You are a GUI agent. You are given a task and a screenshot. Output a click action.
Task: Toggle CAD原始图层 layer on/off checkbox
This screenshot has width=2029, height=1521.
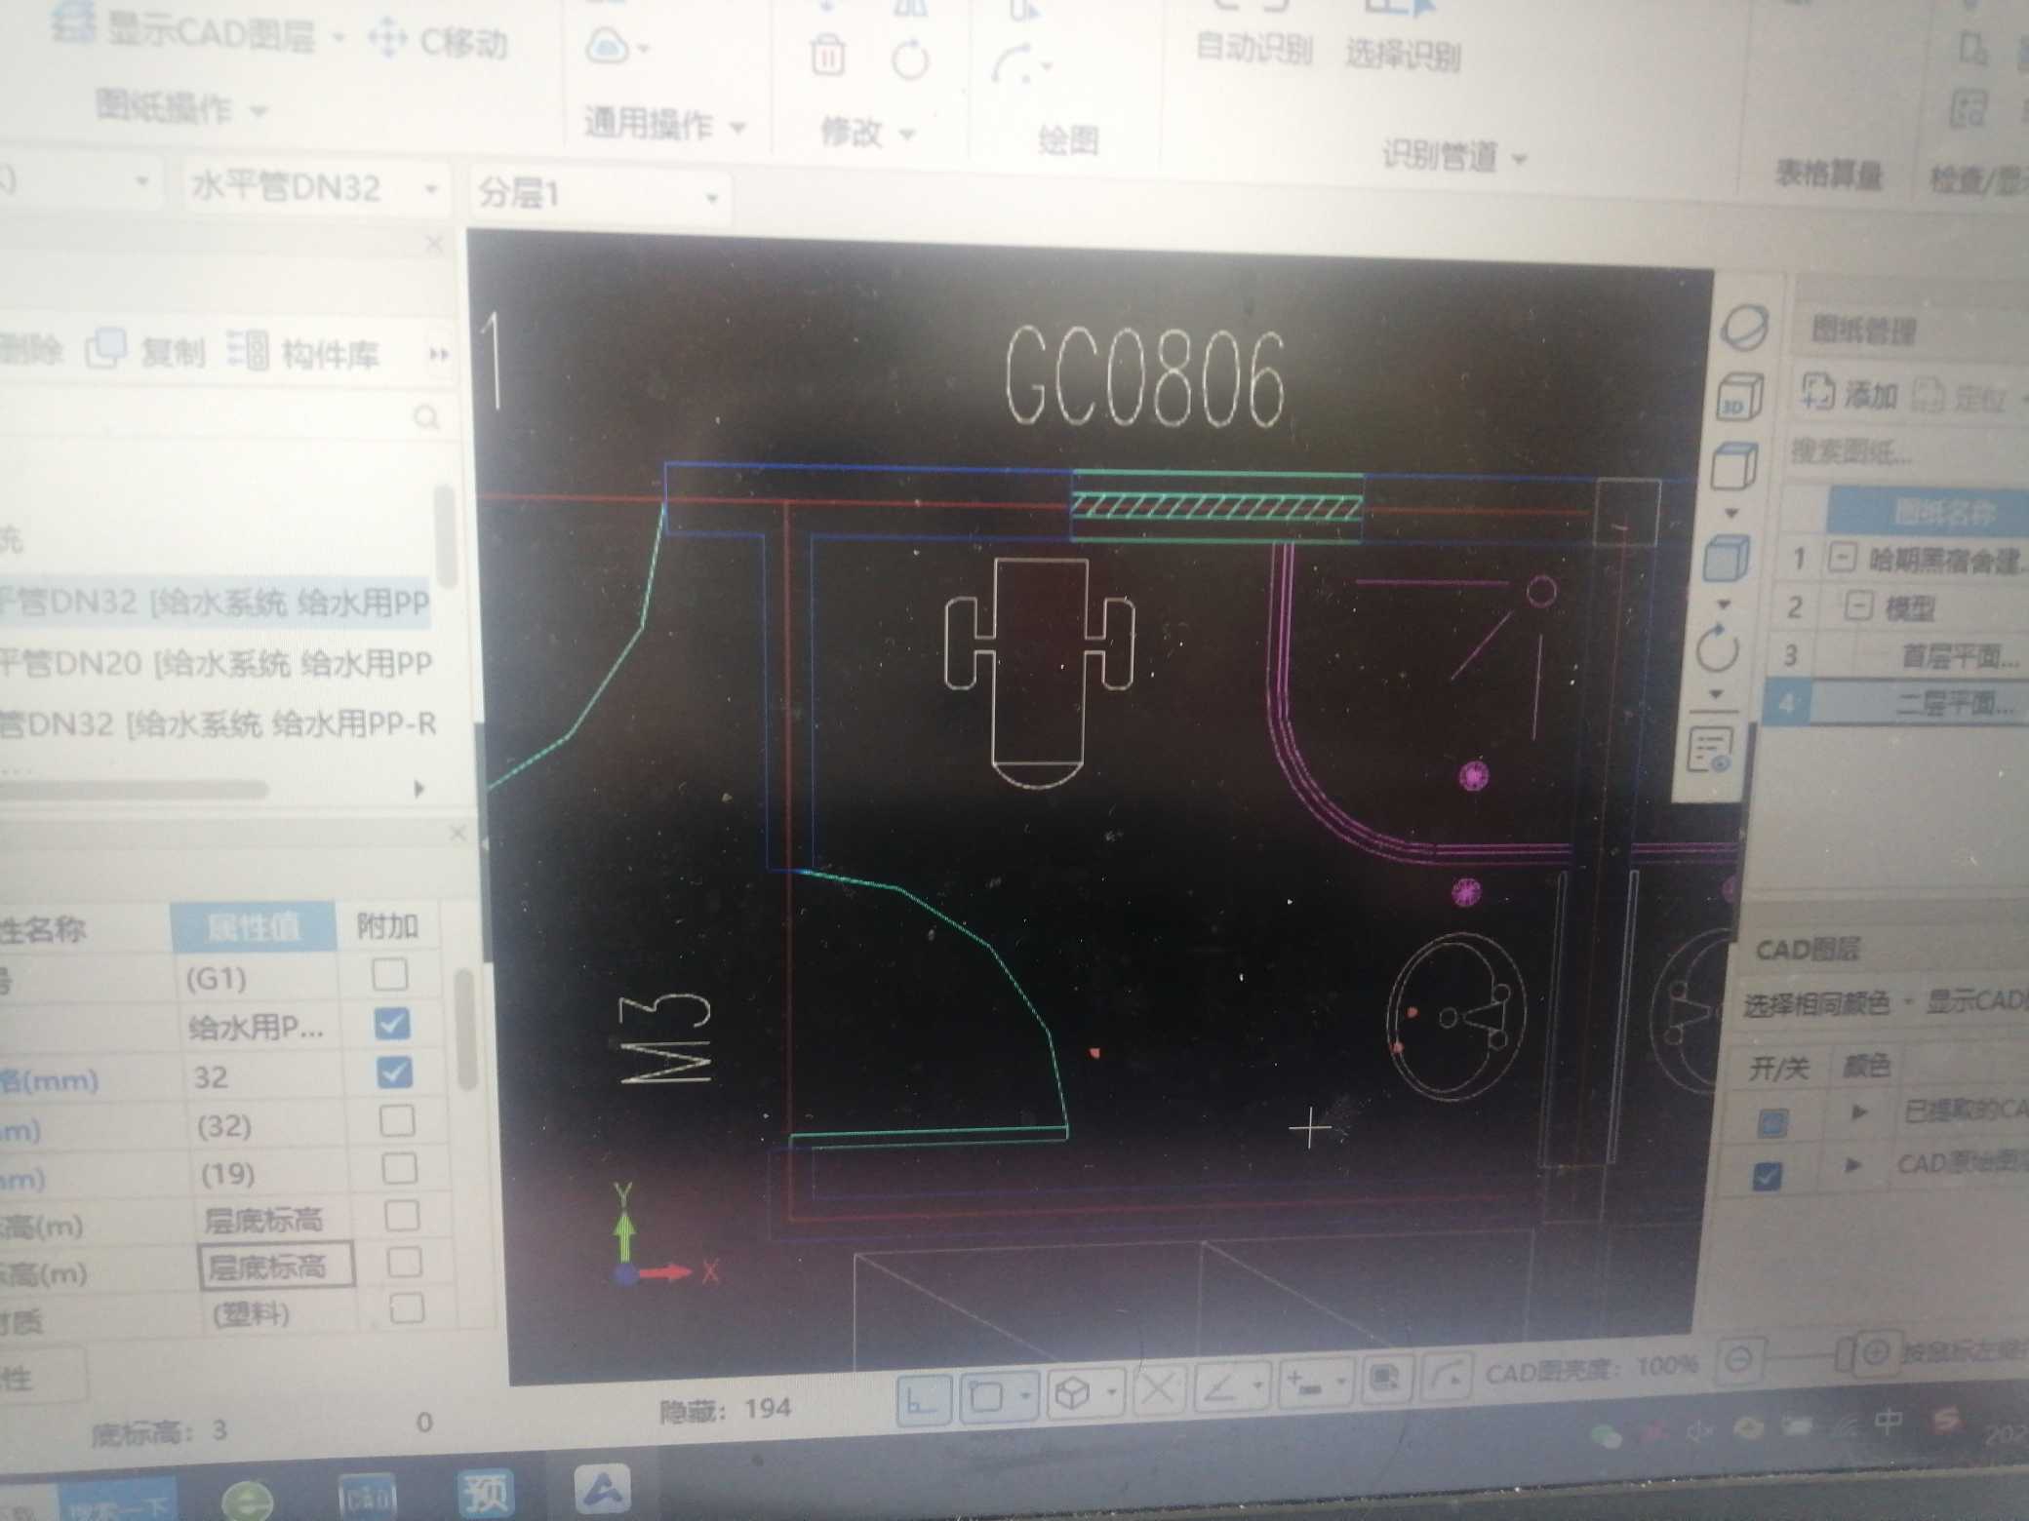pos(1768,1176)
